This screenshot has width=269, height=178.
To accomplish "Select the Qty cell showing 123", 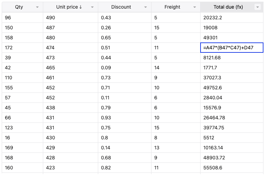I will 22,128.
